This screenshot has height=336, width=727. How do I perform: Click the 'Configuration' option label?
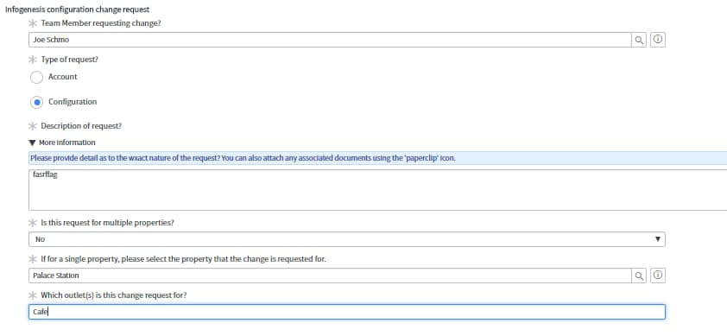click(x=73, y=102)
